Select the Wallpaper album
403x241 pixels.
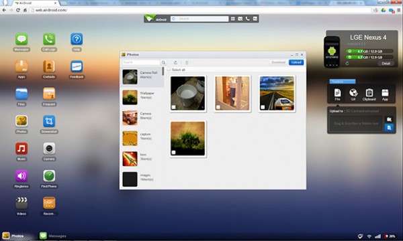point(141,97)
